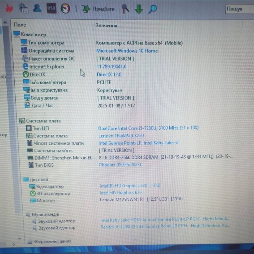This screenshot has height=254, width=254.
Task: Click the scrollbar down arrow
Action: tap(20, 238)
